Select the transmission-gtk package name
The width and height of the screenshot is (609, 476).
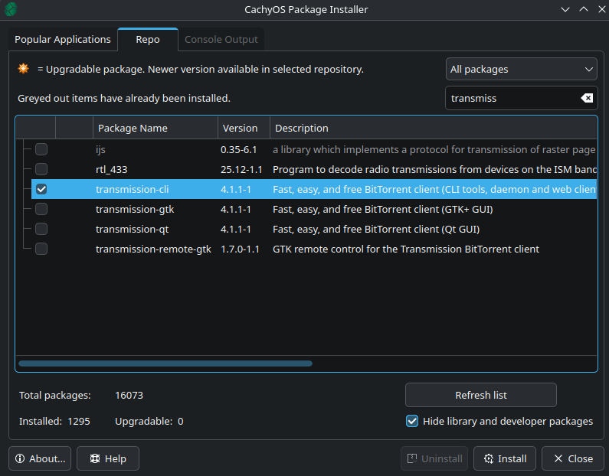click(x=135, y=210)
